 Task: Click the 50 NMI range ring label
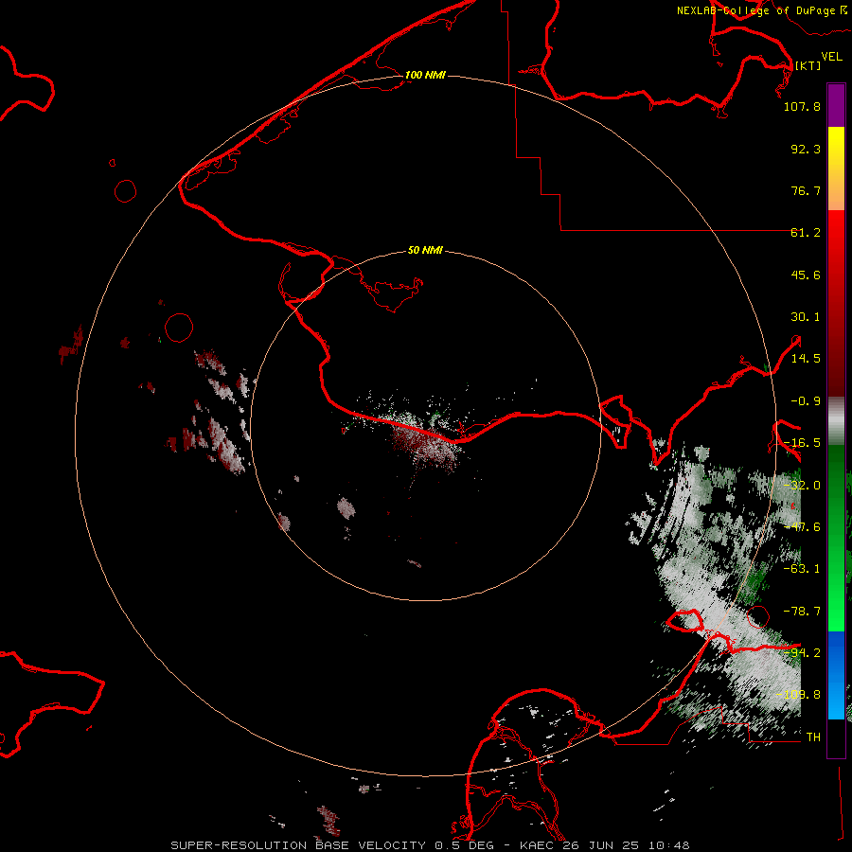point(425,251)
